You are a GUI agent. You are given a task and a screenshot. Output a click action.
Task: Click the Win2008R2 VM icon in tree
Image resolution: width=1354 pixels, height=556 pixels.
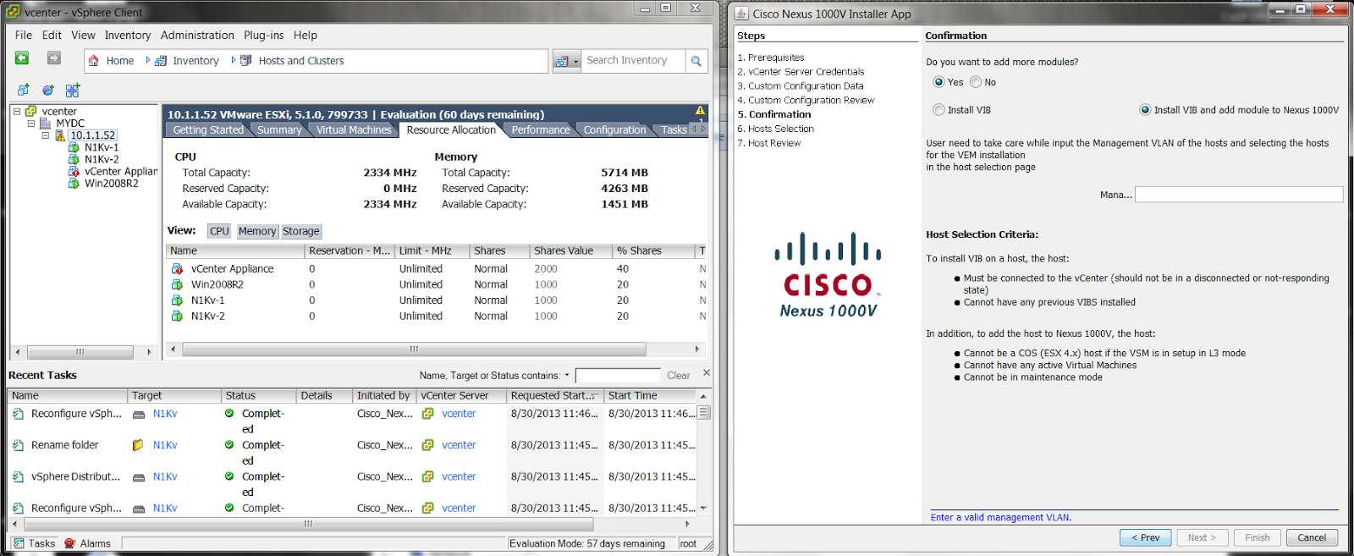tap(74, 183)
